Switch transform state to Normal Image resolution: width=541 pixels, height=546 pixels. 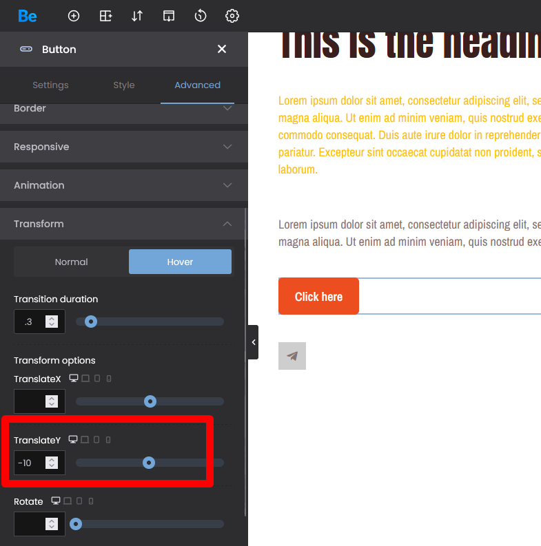coord(71,262)
